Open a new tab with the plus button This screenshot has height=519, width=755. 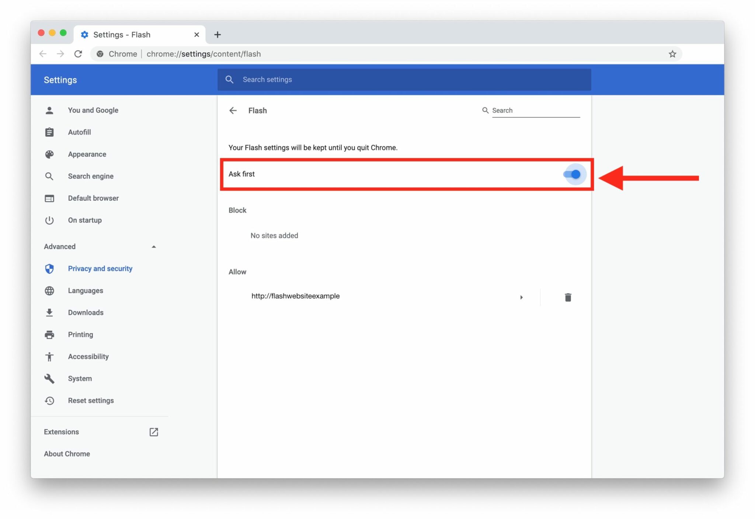coord(218,34)
